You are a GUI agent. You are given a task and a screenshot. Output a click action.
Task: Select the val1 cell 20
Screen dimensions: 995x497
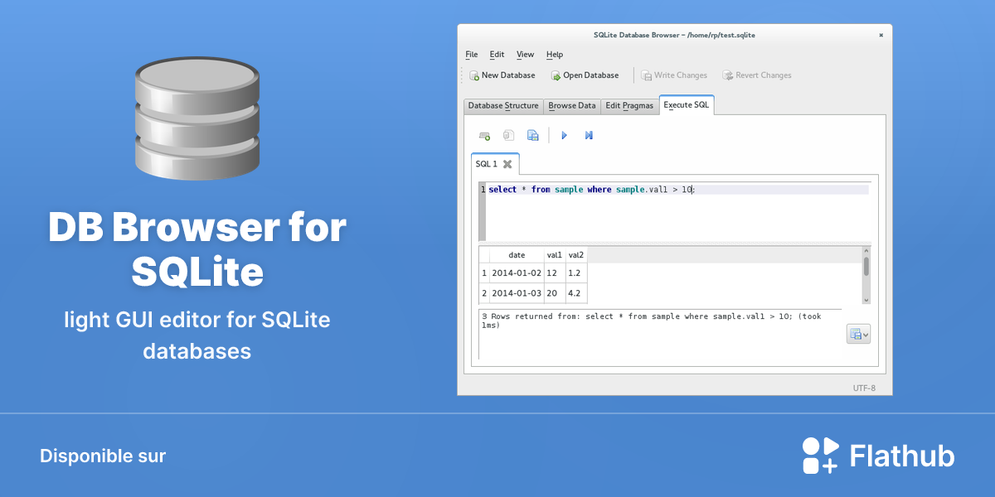point(555,293)
